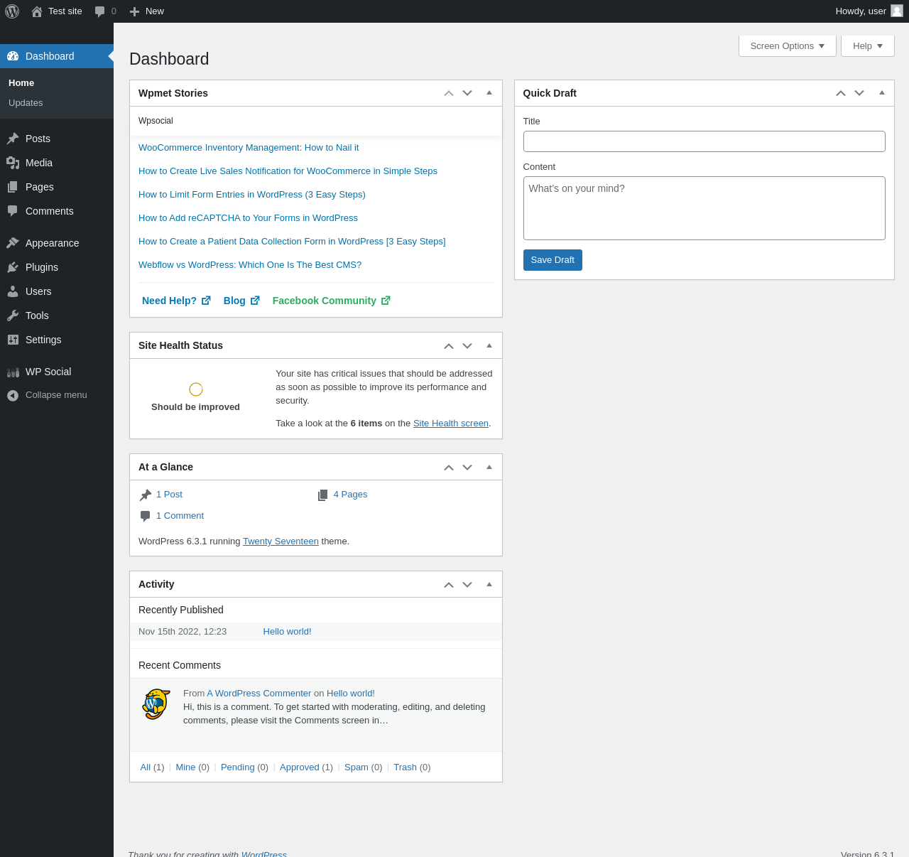Screen dimensions: 909x857
Task: Toggle the Quick Draft panel
Action: 882,93
